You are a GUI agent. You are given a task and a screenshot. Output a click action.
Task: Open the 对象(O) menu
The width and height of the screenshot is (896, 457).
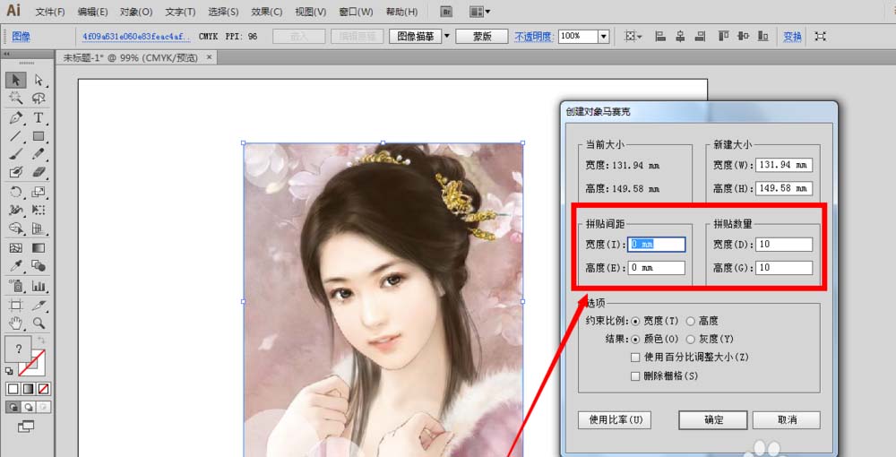(136, 12)
